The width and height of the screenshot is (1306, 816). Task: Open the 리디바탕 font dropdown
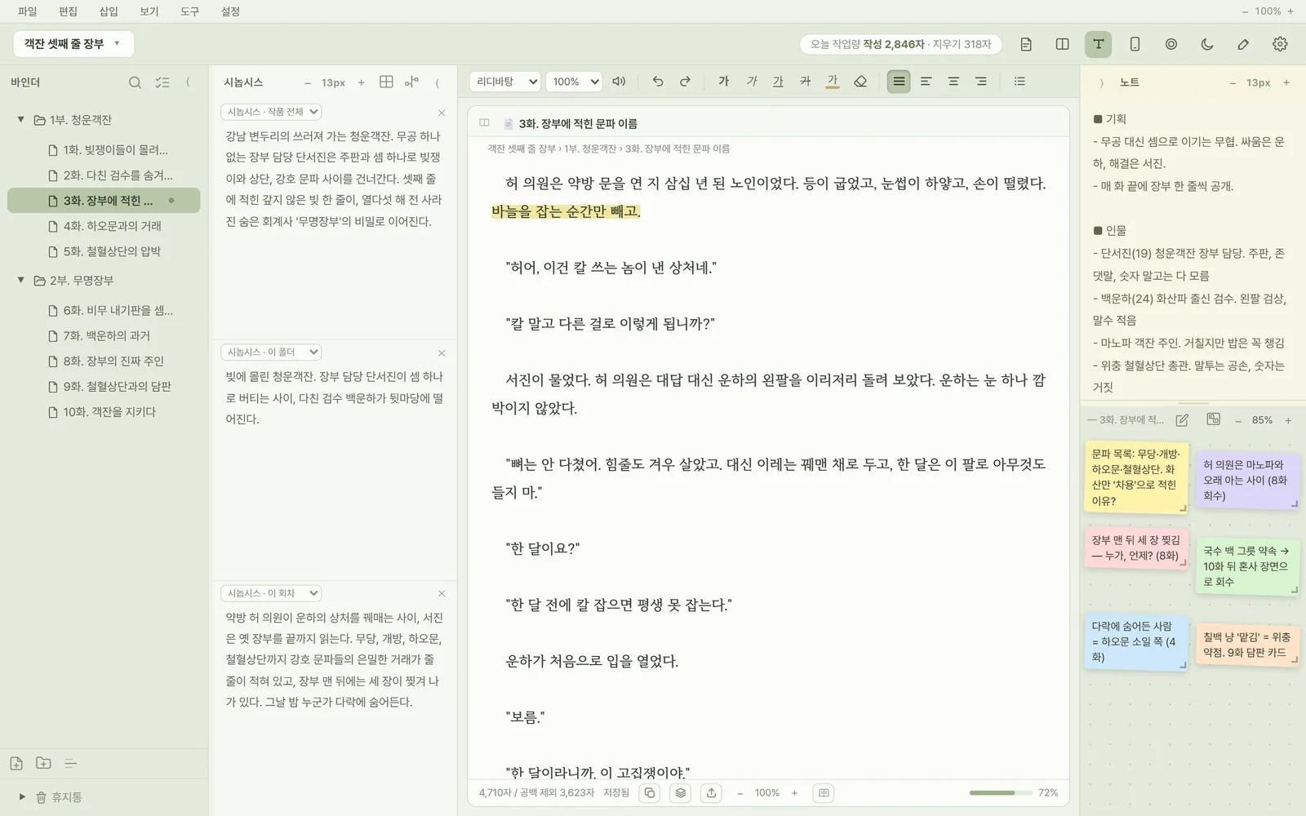[x=504, y=82]
